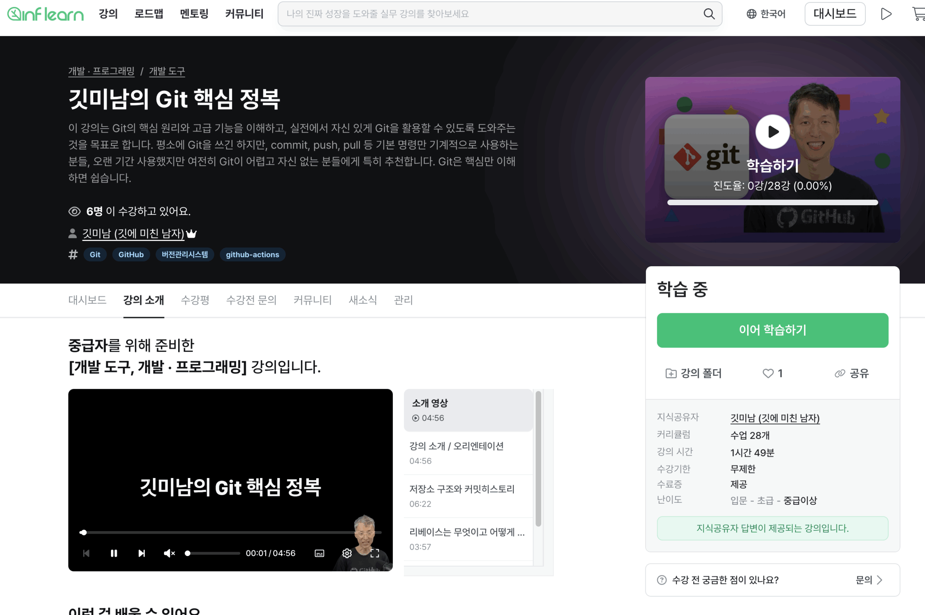
Task: Select the GitHub tag
Action: (131, 254)
